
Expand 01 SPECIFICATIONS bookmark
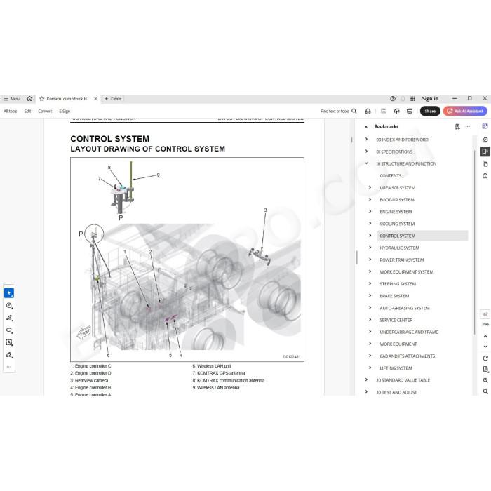point(366,152)
